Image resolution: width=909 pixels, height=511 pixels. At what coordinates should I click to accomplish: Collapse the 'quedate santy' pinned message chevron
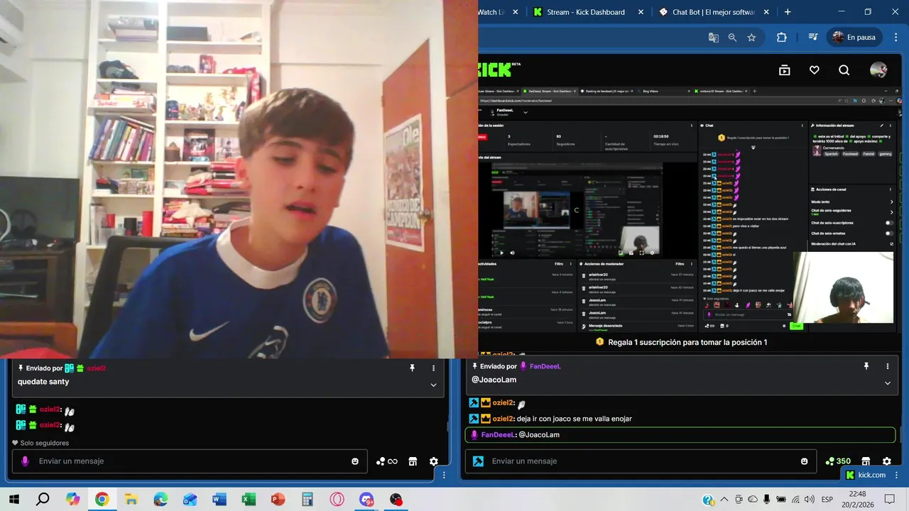point(433,385)
